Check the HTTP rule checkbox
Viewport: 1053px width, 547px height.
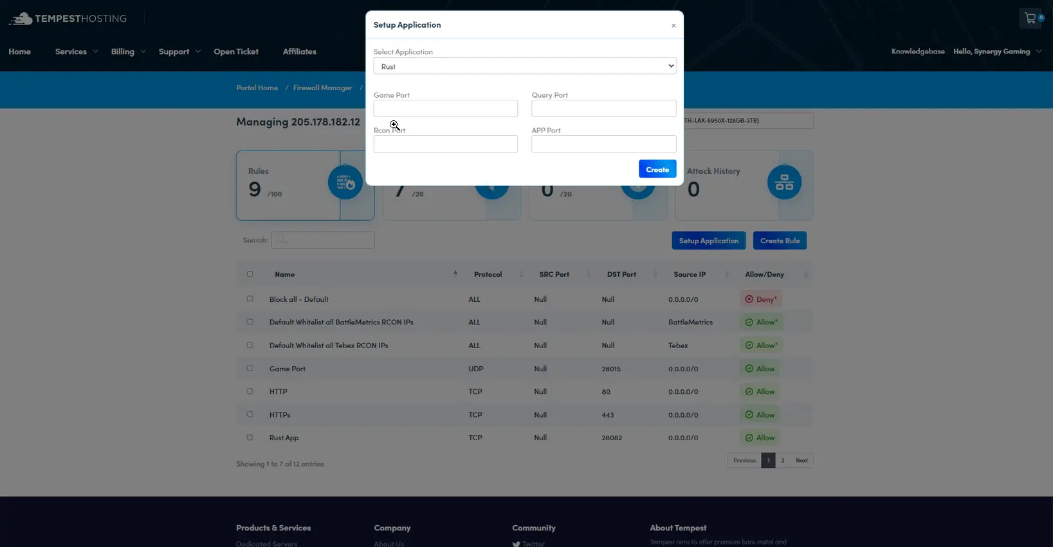pos(250,391)
